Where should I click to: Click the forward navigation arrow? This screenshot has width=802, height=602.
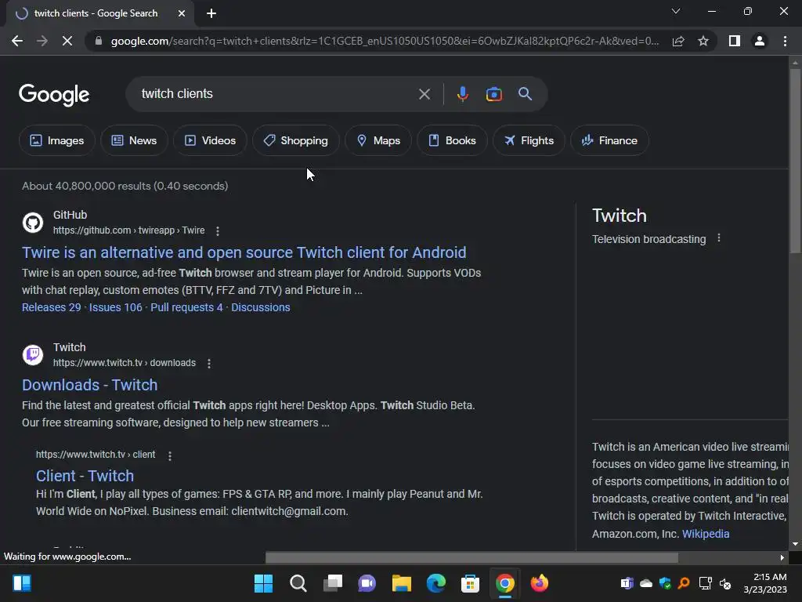(42, 41)
